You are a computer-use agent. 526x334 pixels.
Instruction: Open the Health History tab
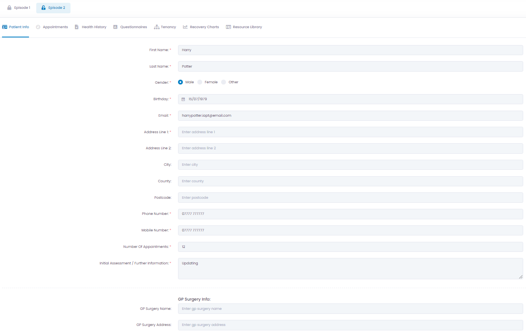coord(91,27)
